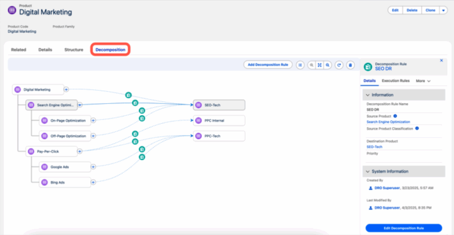Image resolution: width=454 pixels, height=235 pixels.
Task: Close the Decomposition Rule side panel
Action: tap(441, 60)
